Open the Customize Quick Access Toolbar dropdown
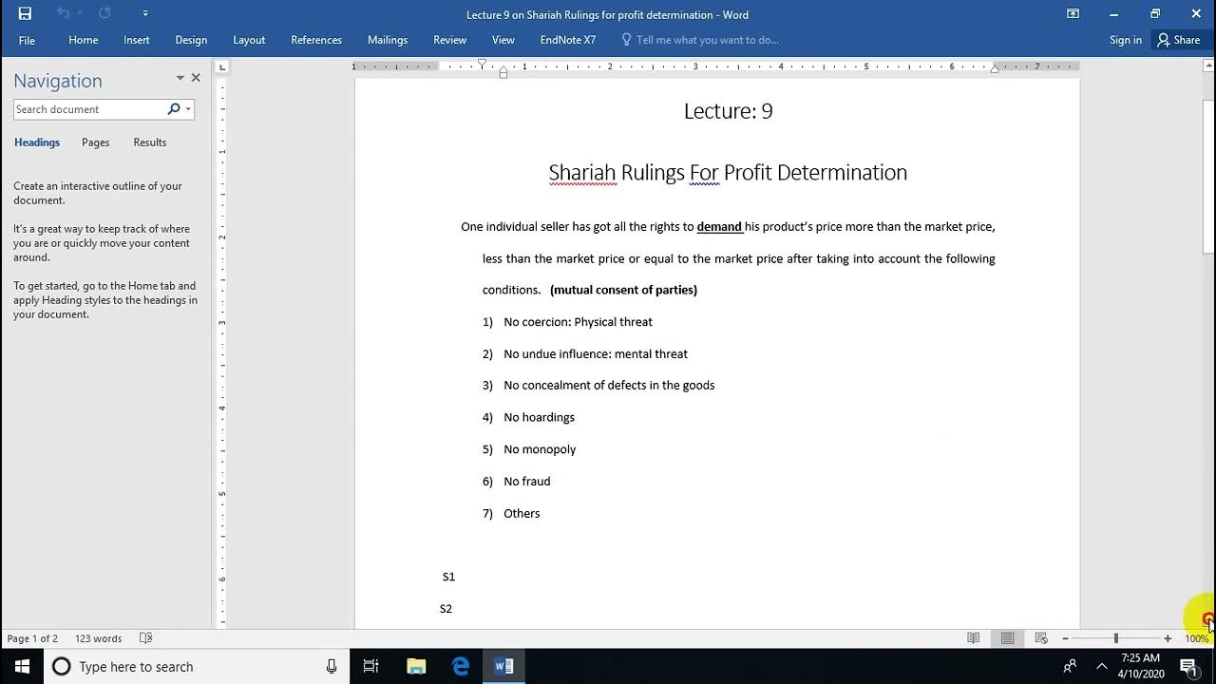Screen dimensions: 1216x684 tap(144, 13)
